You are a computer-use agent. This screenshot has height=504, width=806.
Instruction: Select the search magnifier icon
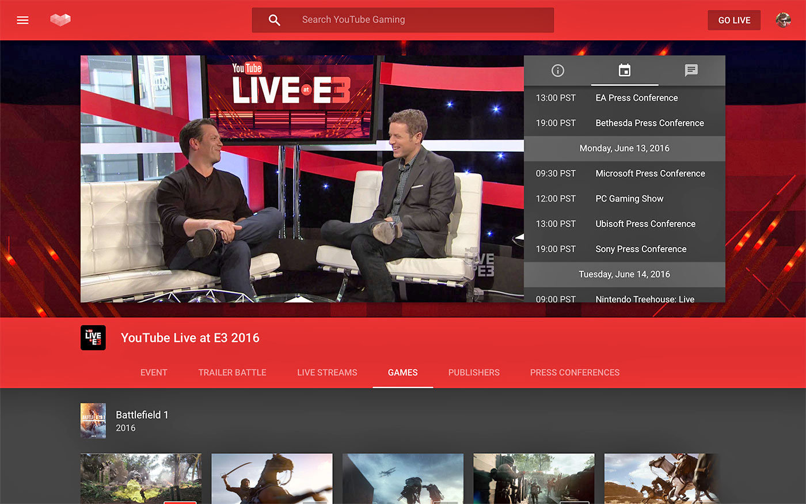click(274, 19)
